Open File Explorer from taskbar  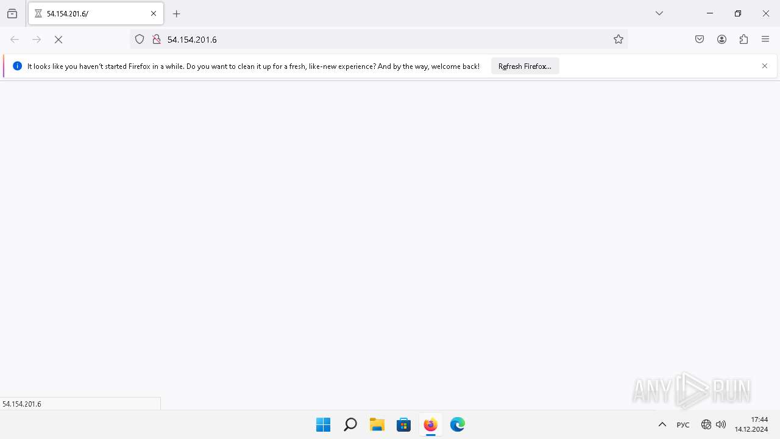point(377,424)
